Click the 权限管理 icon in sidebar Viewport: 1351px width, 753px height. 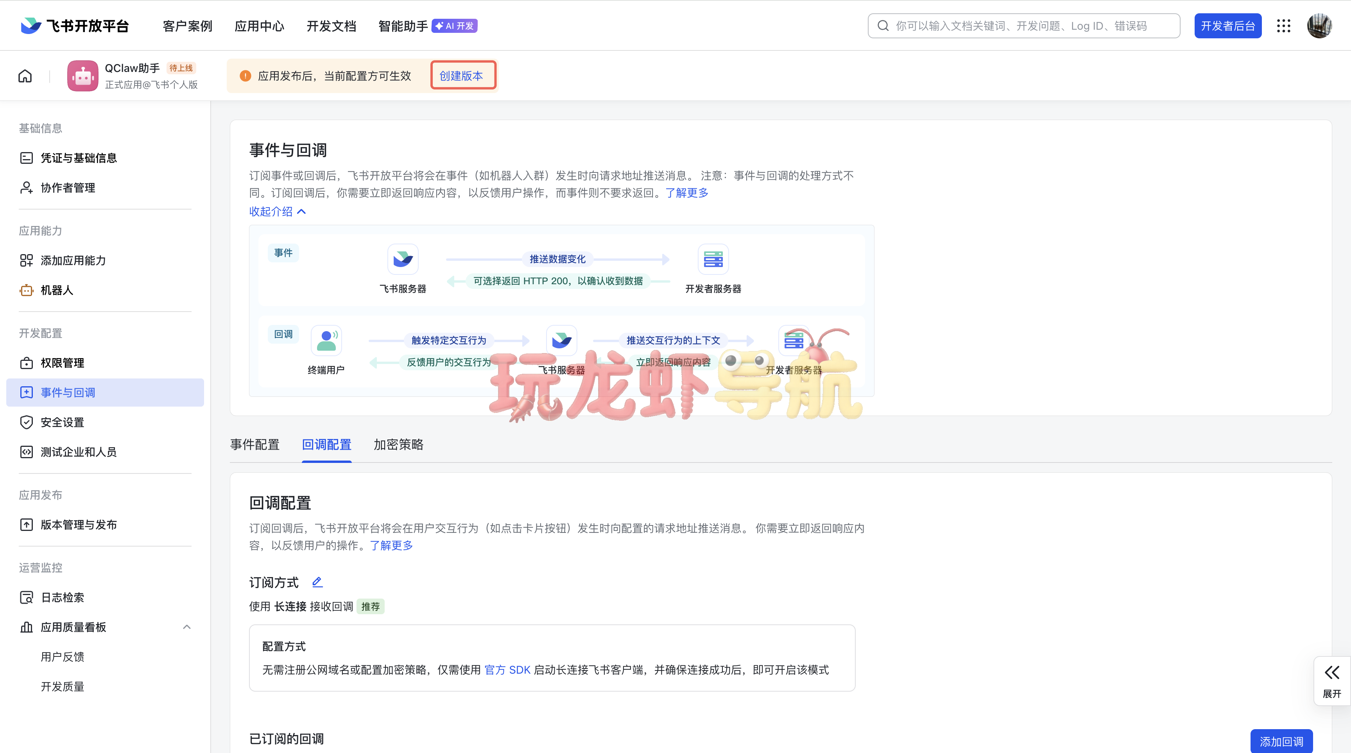tap(26, 363)
